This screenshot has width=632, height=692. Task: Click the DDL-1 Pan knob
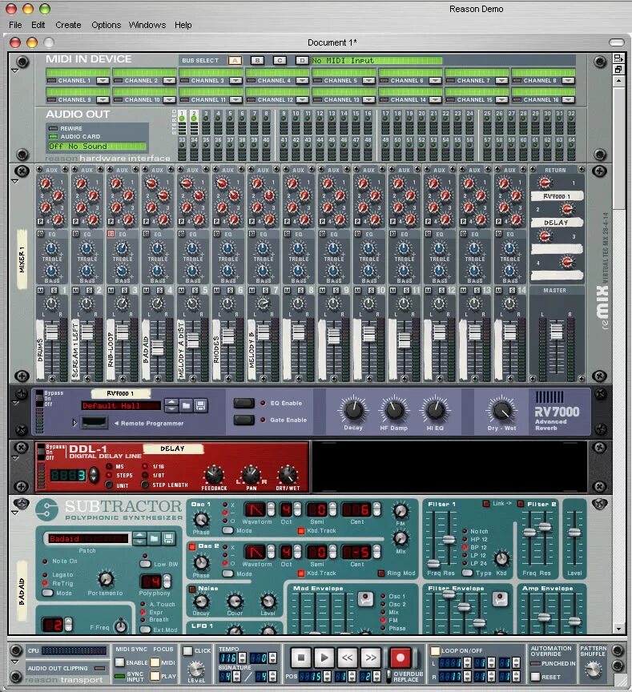pos(252,474)
